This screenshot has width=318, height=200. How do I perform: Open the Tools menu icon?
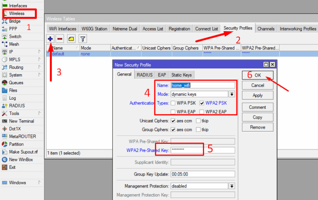5,113
